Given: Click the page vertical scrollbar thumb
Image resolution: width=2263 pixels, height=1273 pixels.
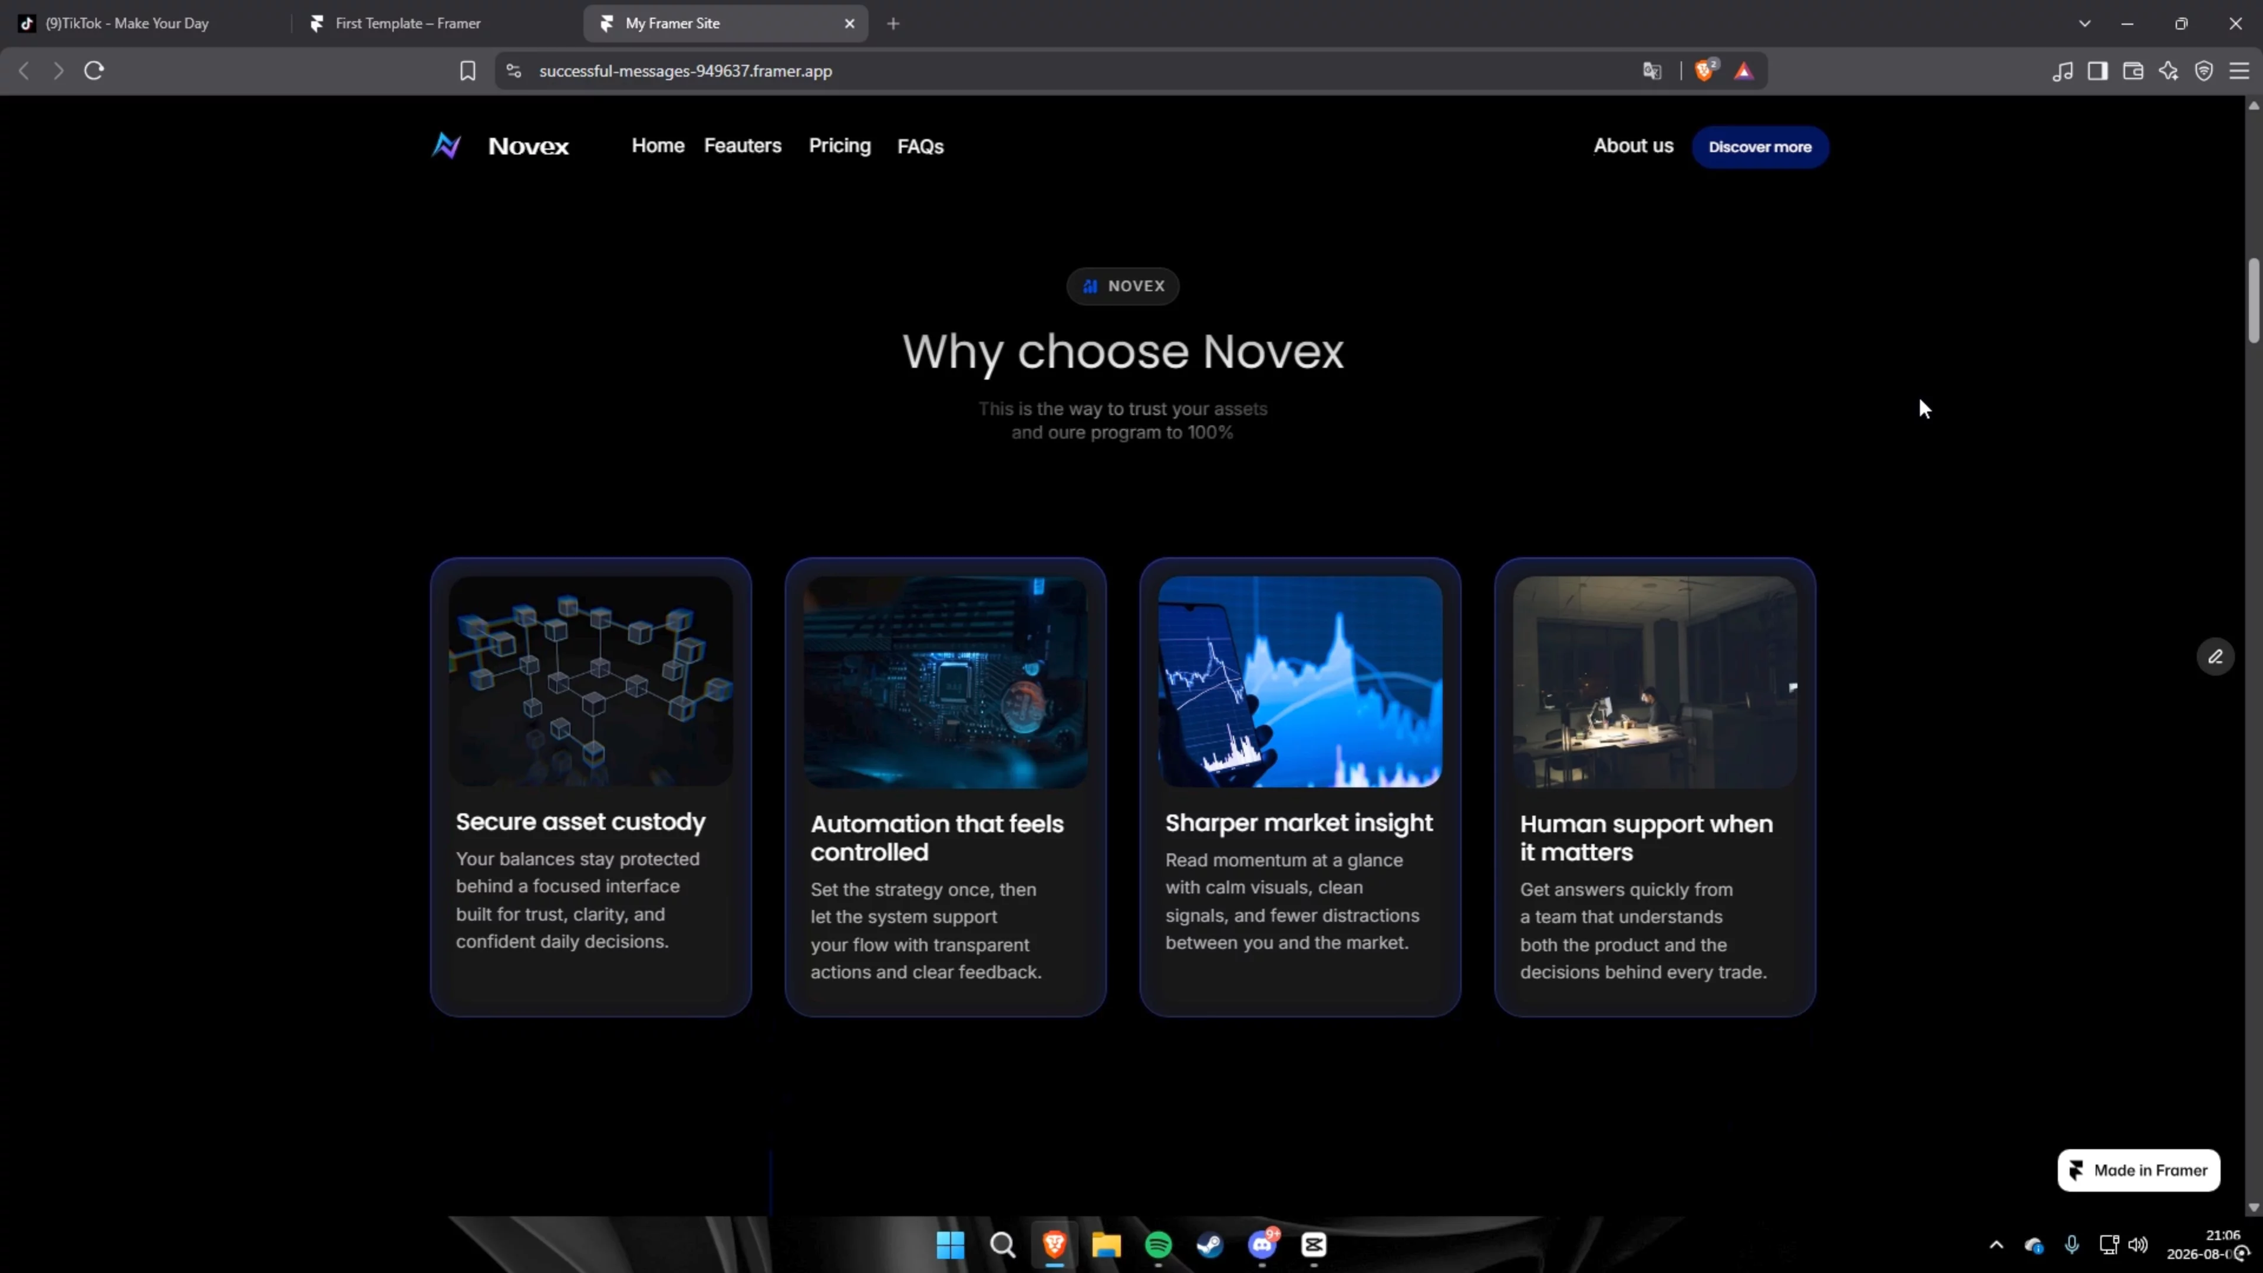Looking at the screenshot, I should (2254, 301).
